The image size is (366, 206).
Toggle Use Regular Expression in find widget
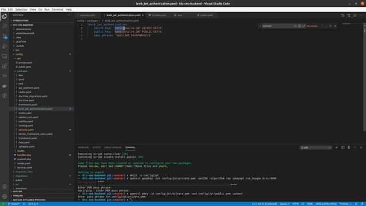[x=304, y=26]
